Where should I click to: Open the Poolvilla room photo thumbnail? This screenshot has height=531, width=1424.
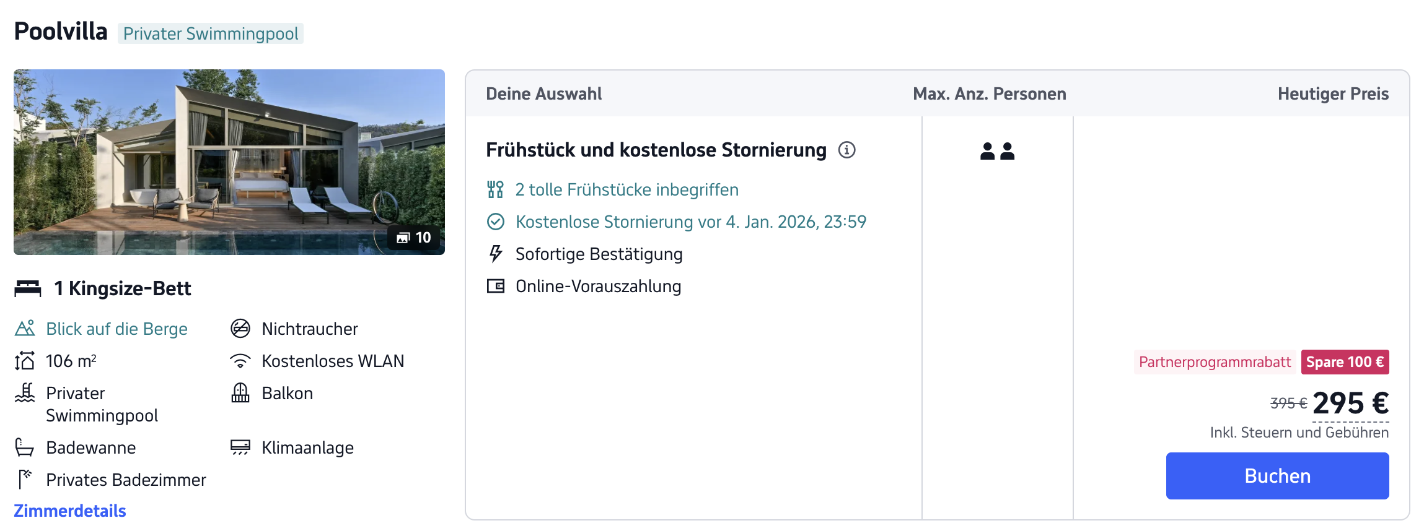229,162
